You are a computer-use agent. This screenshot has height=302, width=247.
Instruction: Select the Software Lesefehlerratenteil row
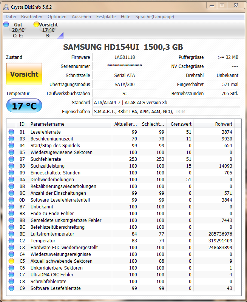(121, 200)
